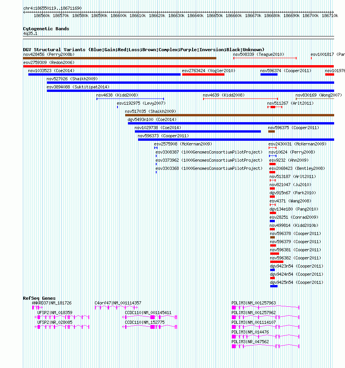This screenshot has width=345, height=368.
Task: Open nsv596378 (Cooper2011) label
Action: tap(295, 233)
